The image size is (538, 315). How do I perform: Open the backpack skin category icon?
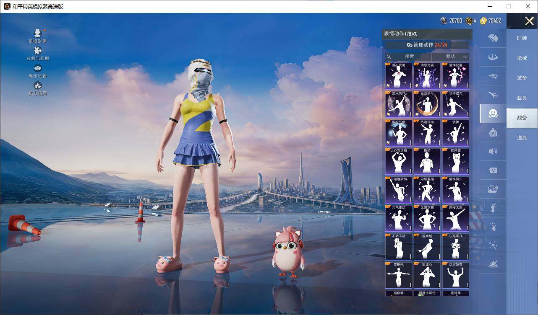(493, 38)
